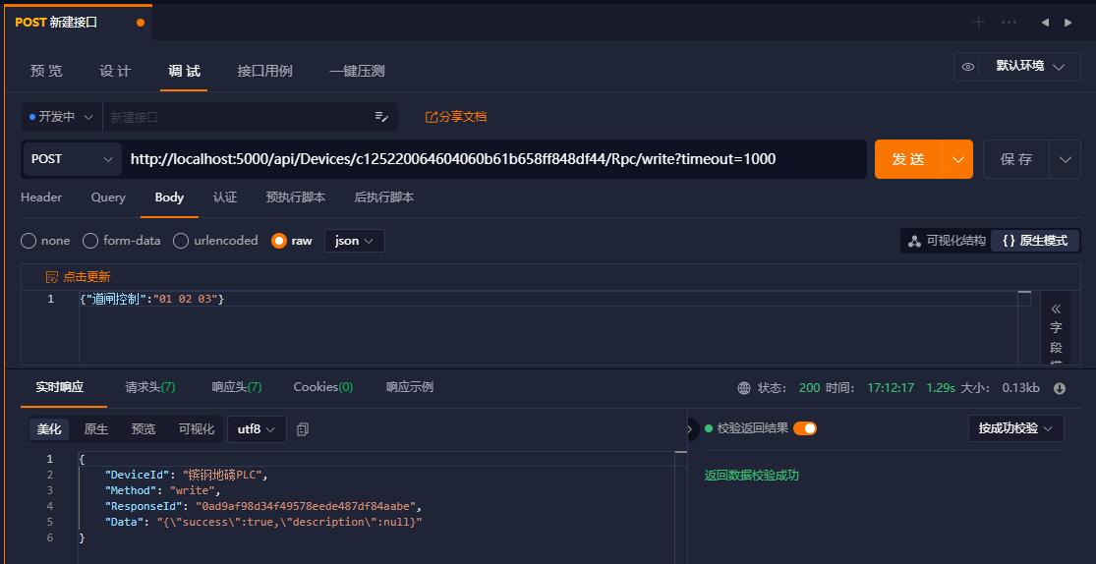This screenshot has height=564, width=1096.
Task: Switch to the 预览 tab
Action: [47, 71]
